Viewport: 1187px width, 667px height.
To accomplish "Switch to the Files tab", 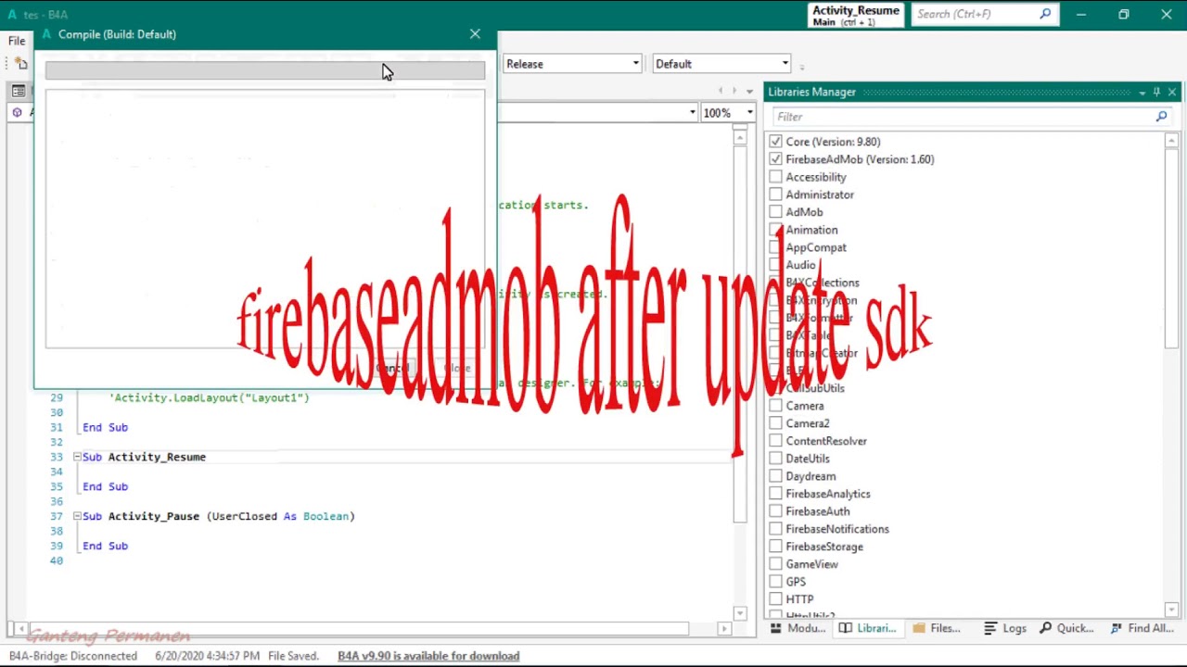I will [937, 628].
